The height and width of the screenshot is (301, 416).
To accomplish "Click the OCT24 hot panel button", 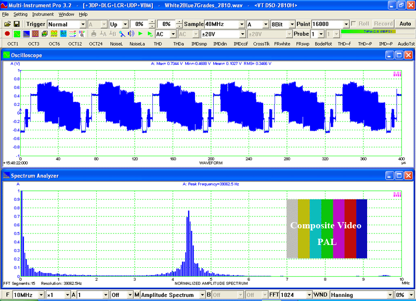I will 96,44.
